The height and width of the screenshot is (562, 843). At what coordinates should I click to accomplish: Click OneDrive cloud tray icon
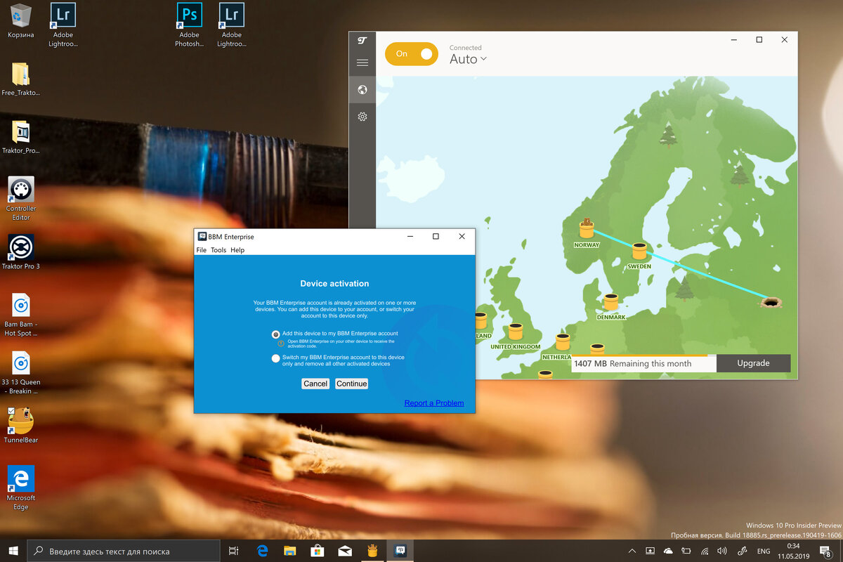coord(668,551)
